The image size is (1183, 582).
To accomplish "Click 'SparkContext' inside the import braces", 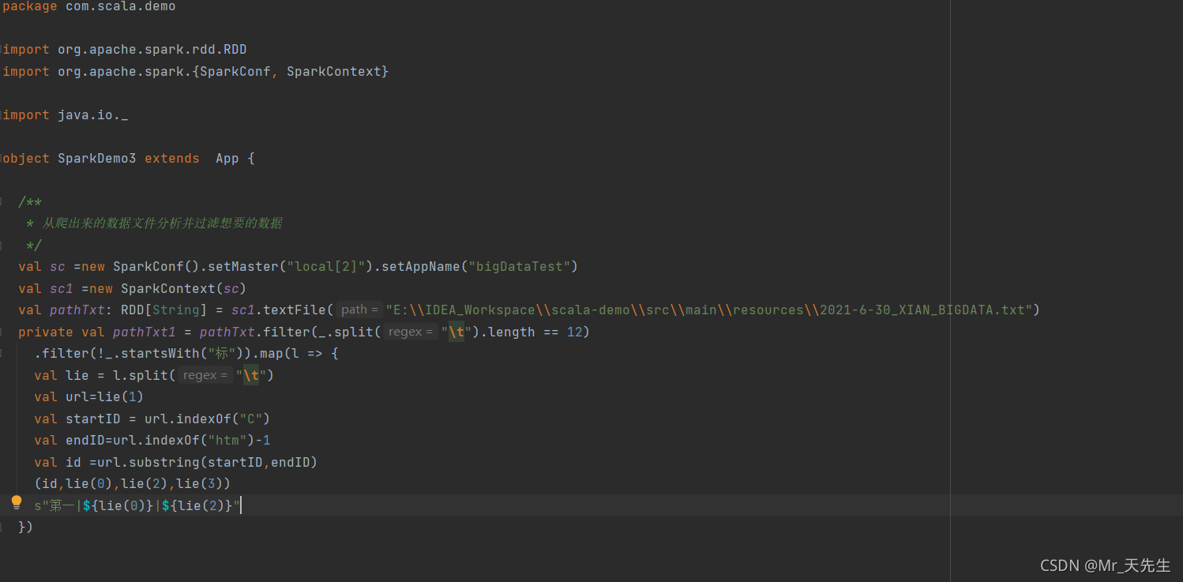I will (334, 72).
